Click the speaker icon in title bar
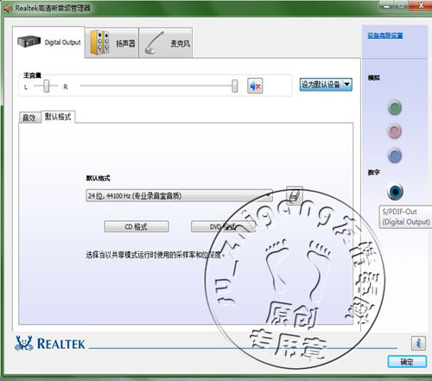This screenshot has height=381, width=432. point(8,9)
